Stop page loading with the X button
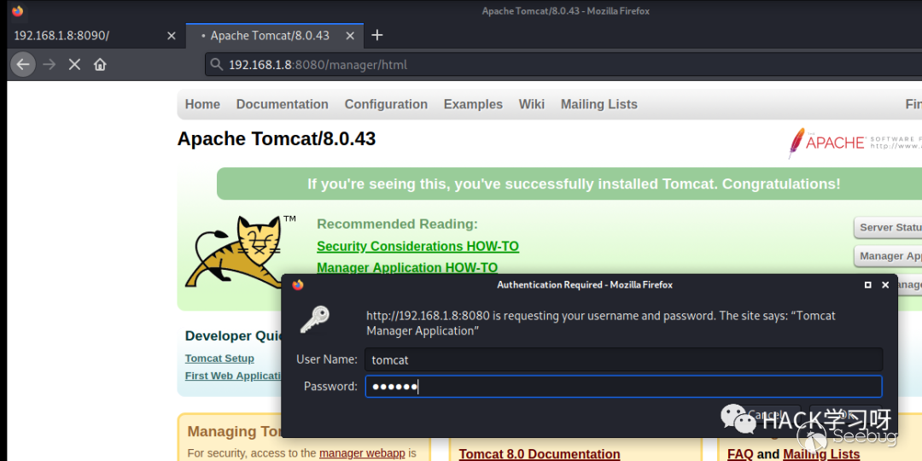This screenshot has width=922, height=461. 74,64
